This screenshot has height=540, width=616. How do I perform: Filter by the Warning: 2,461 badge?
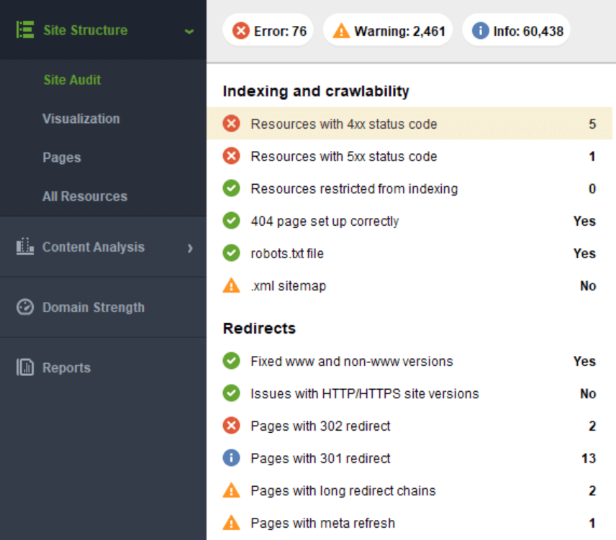(388, 31)
